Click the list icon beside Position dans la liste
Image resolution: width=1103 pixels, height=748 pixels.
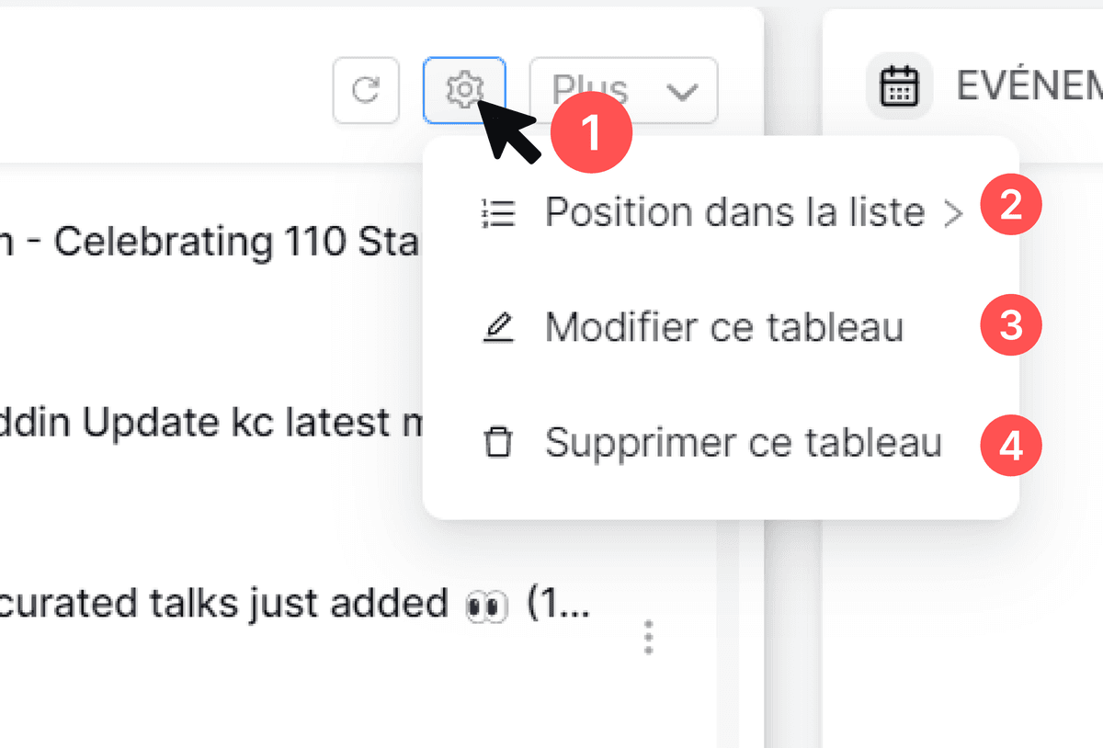(x=499, y=212)
